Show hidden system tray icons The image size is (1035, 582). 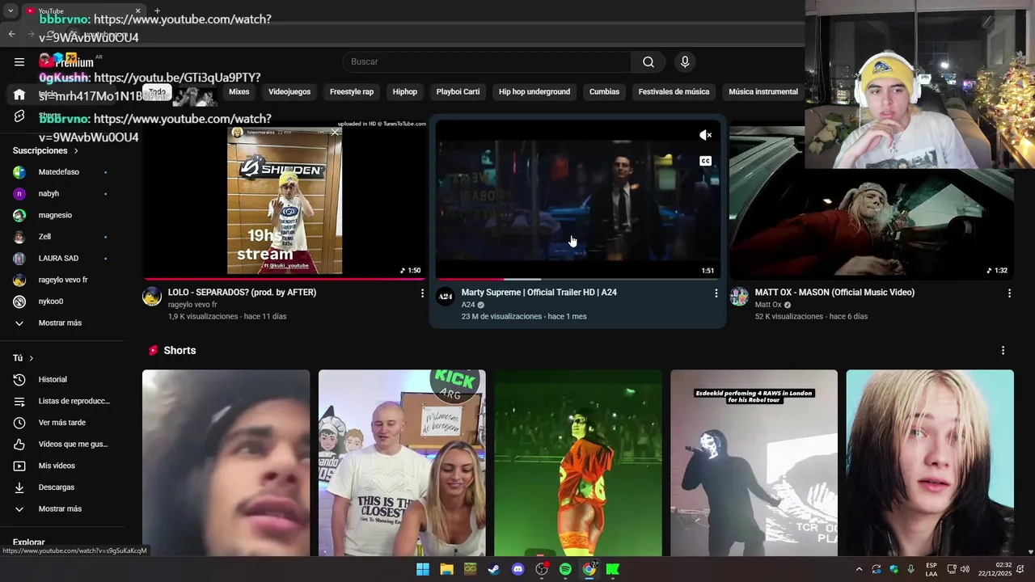[x=859, y=569]
